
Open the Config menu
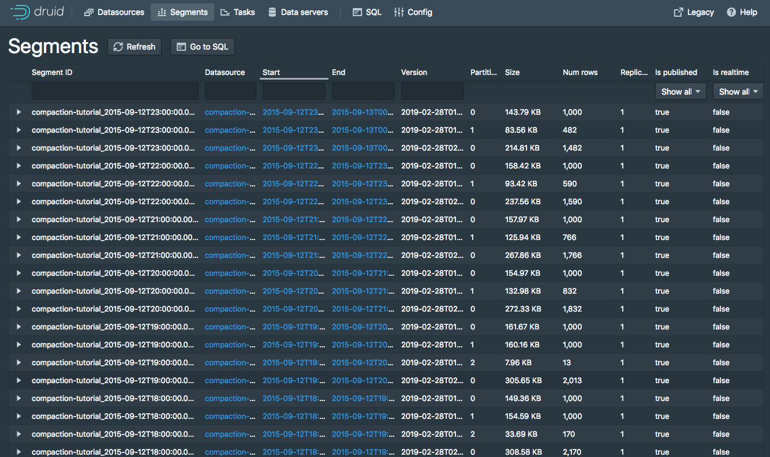(413, 12)
